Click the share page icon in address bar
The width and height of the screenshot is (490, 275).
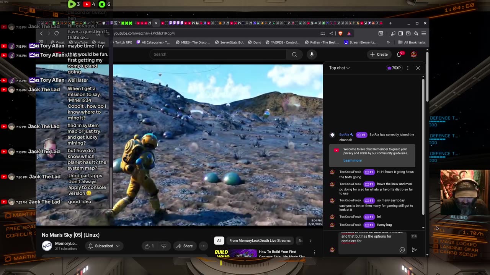(331, 33)
